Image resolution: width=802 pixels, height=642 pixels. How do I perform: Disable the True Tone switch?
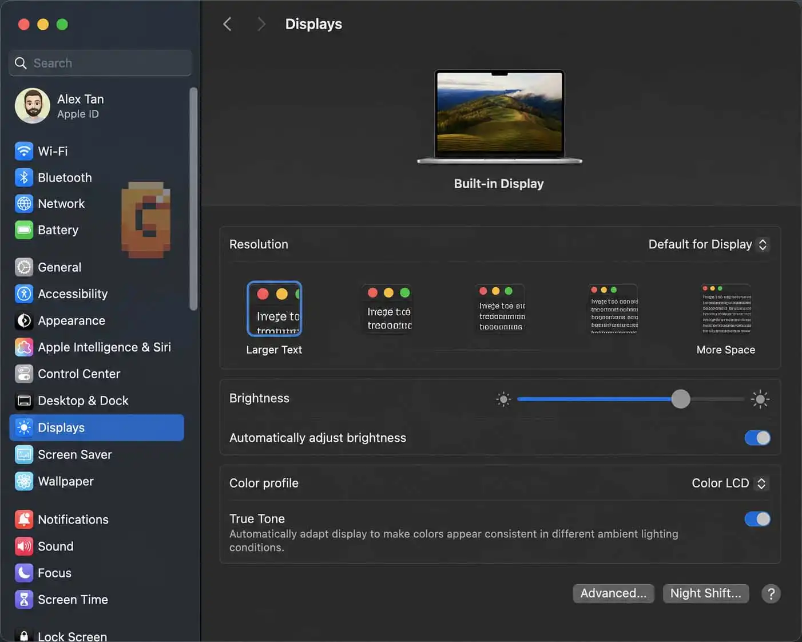757,519
